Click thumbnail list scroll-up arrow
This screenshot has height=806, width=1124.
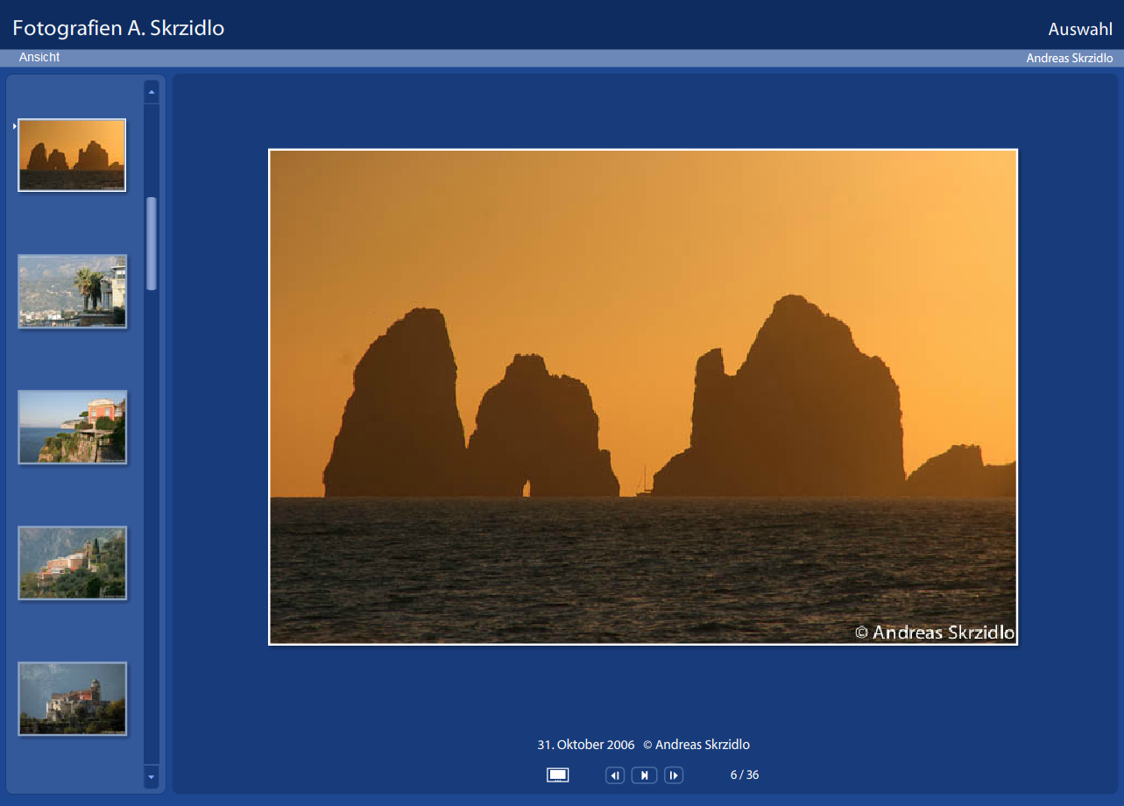151,91
